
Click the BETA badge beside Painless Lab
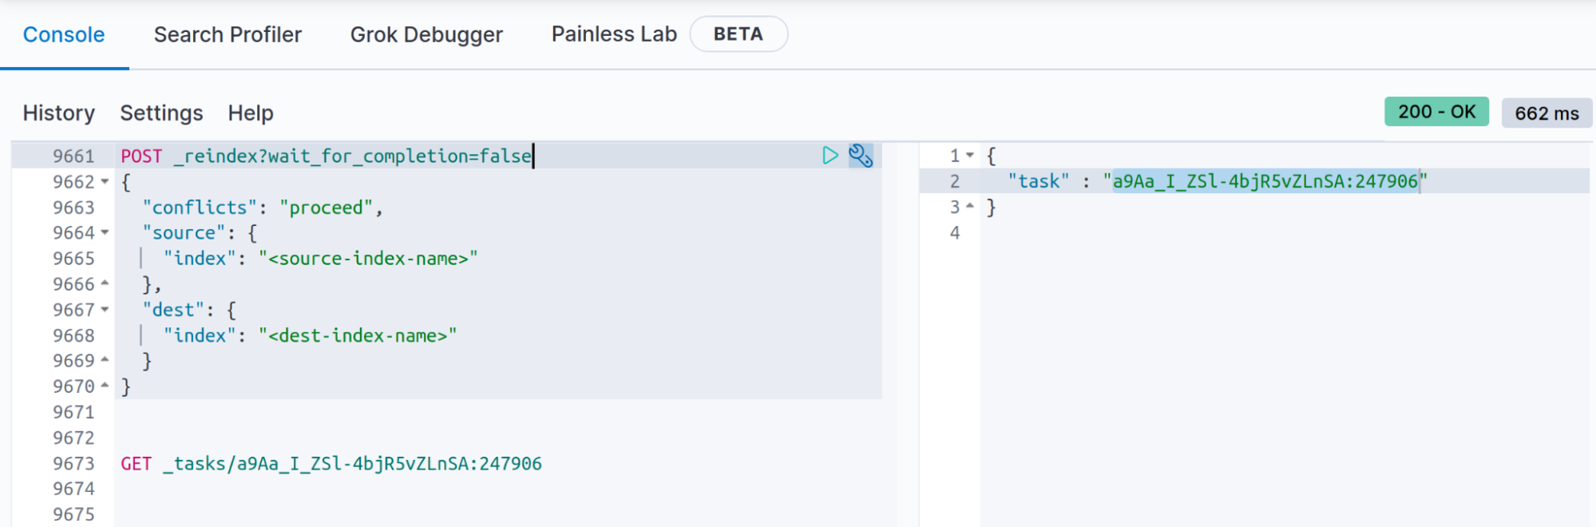pyautogui.click(x=738, y=34)
